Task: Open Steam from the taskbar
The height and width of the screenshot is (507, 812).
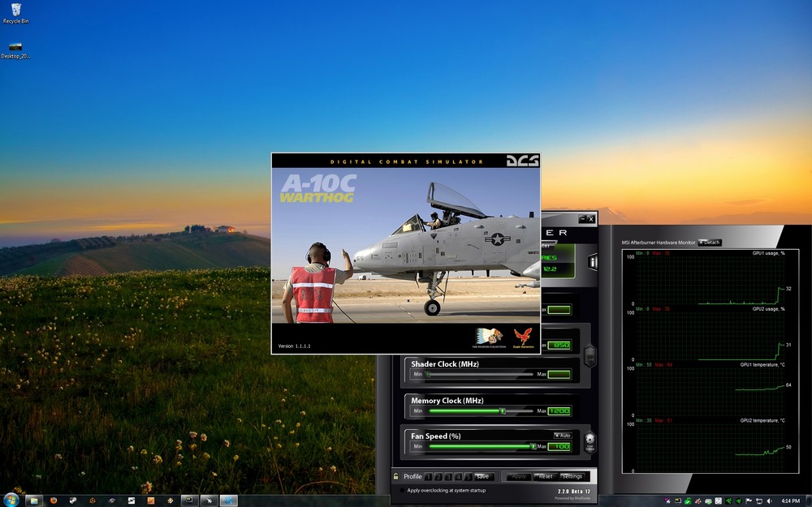Action: (x=73, y=501)
